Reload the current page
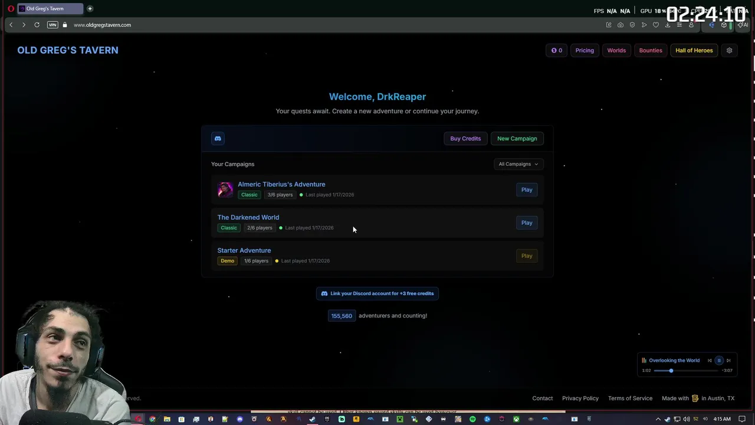 click(x=37, y=25)
